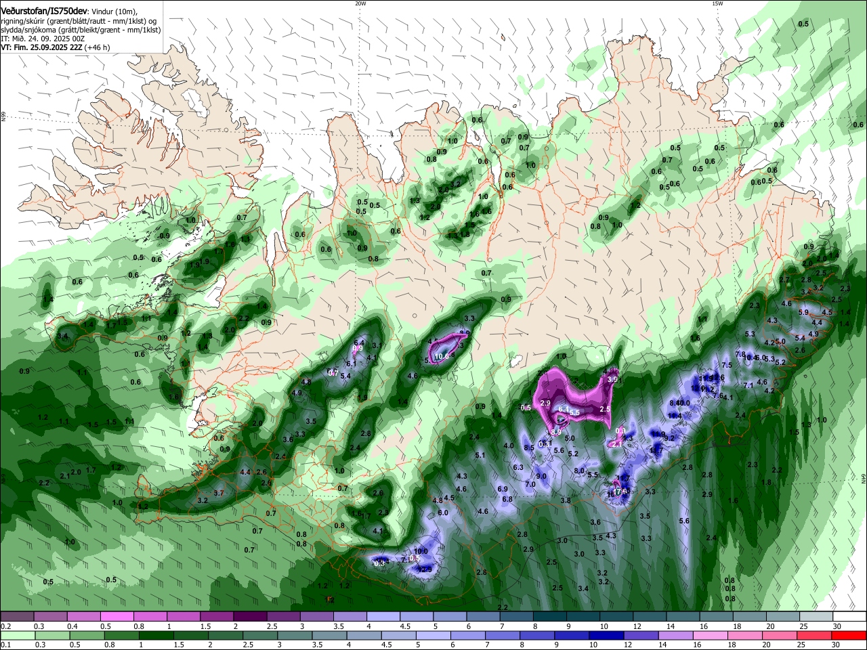Click the 9.0 precipitation value on the map
The image size is (867, 650).
541,476
